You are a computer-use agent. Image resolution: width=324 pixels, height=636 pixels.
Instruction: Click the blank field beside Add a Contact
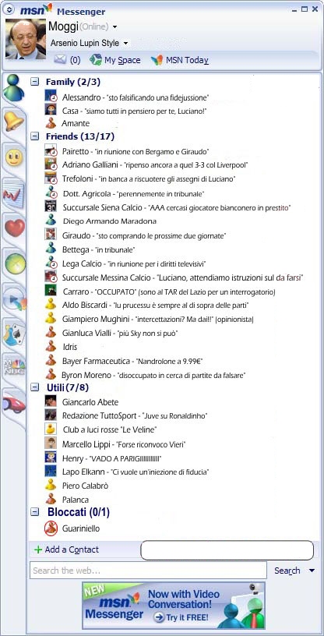[227, 550]
